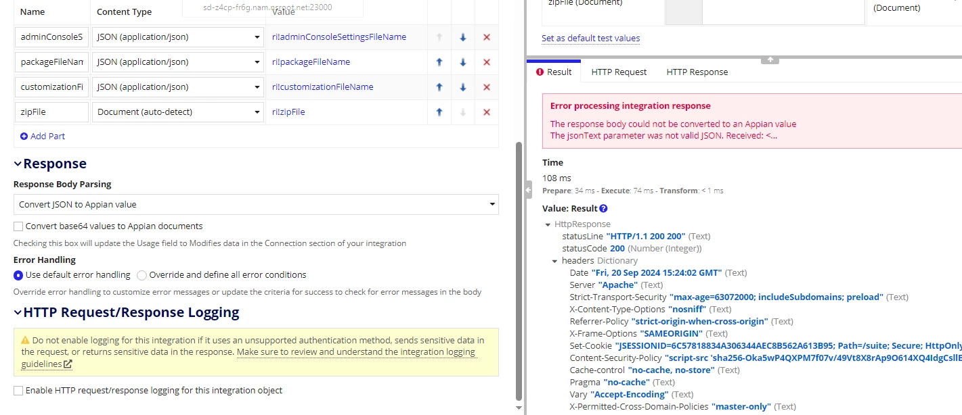Toggle Convert base64 values to Appian documents

[18, 226]
